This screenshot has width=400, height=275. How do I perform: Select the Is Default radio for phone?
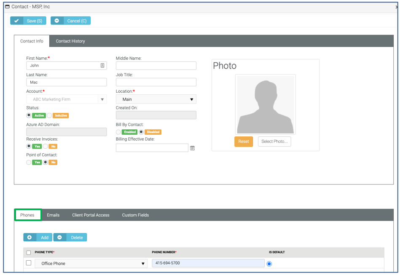(x=269, y=264)
